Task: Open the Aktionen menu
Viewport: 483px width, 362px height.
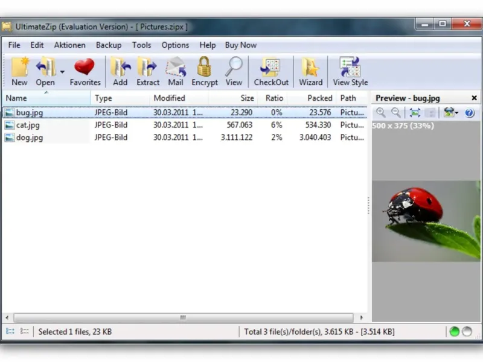Action: (x=70, y=45)
